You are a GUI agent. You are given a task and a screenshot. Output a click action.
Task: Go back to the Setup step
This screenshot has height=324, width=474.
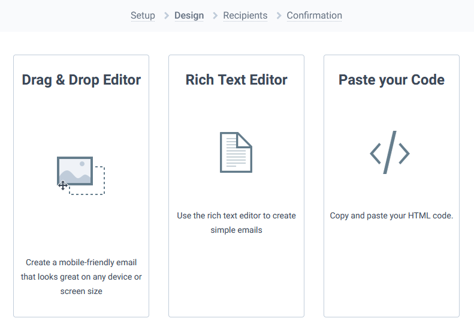pyautogui.click(x=143, y=16)
